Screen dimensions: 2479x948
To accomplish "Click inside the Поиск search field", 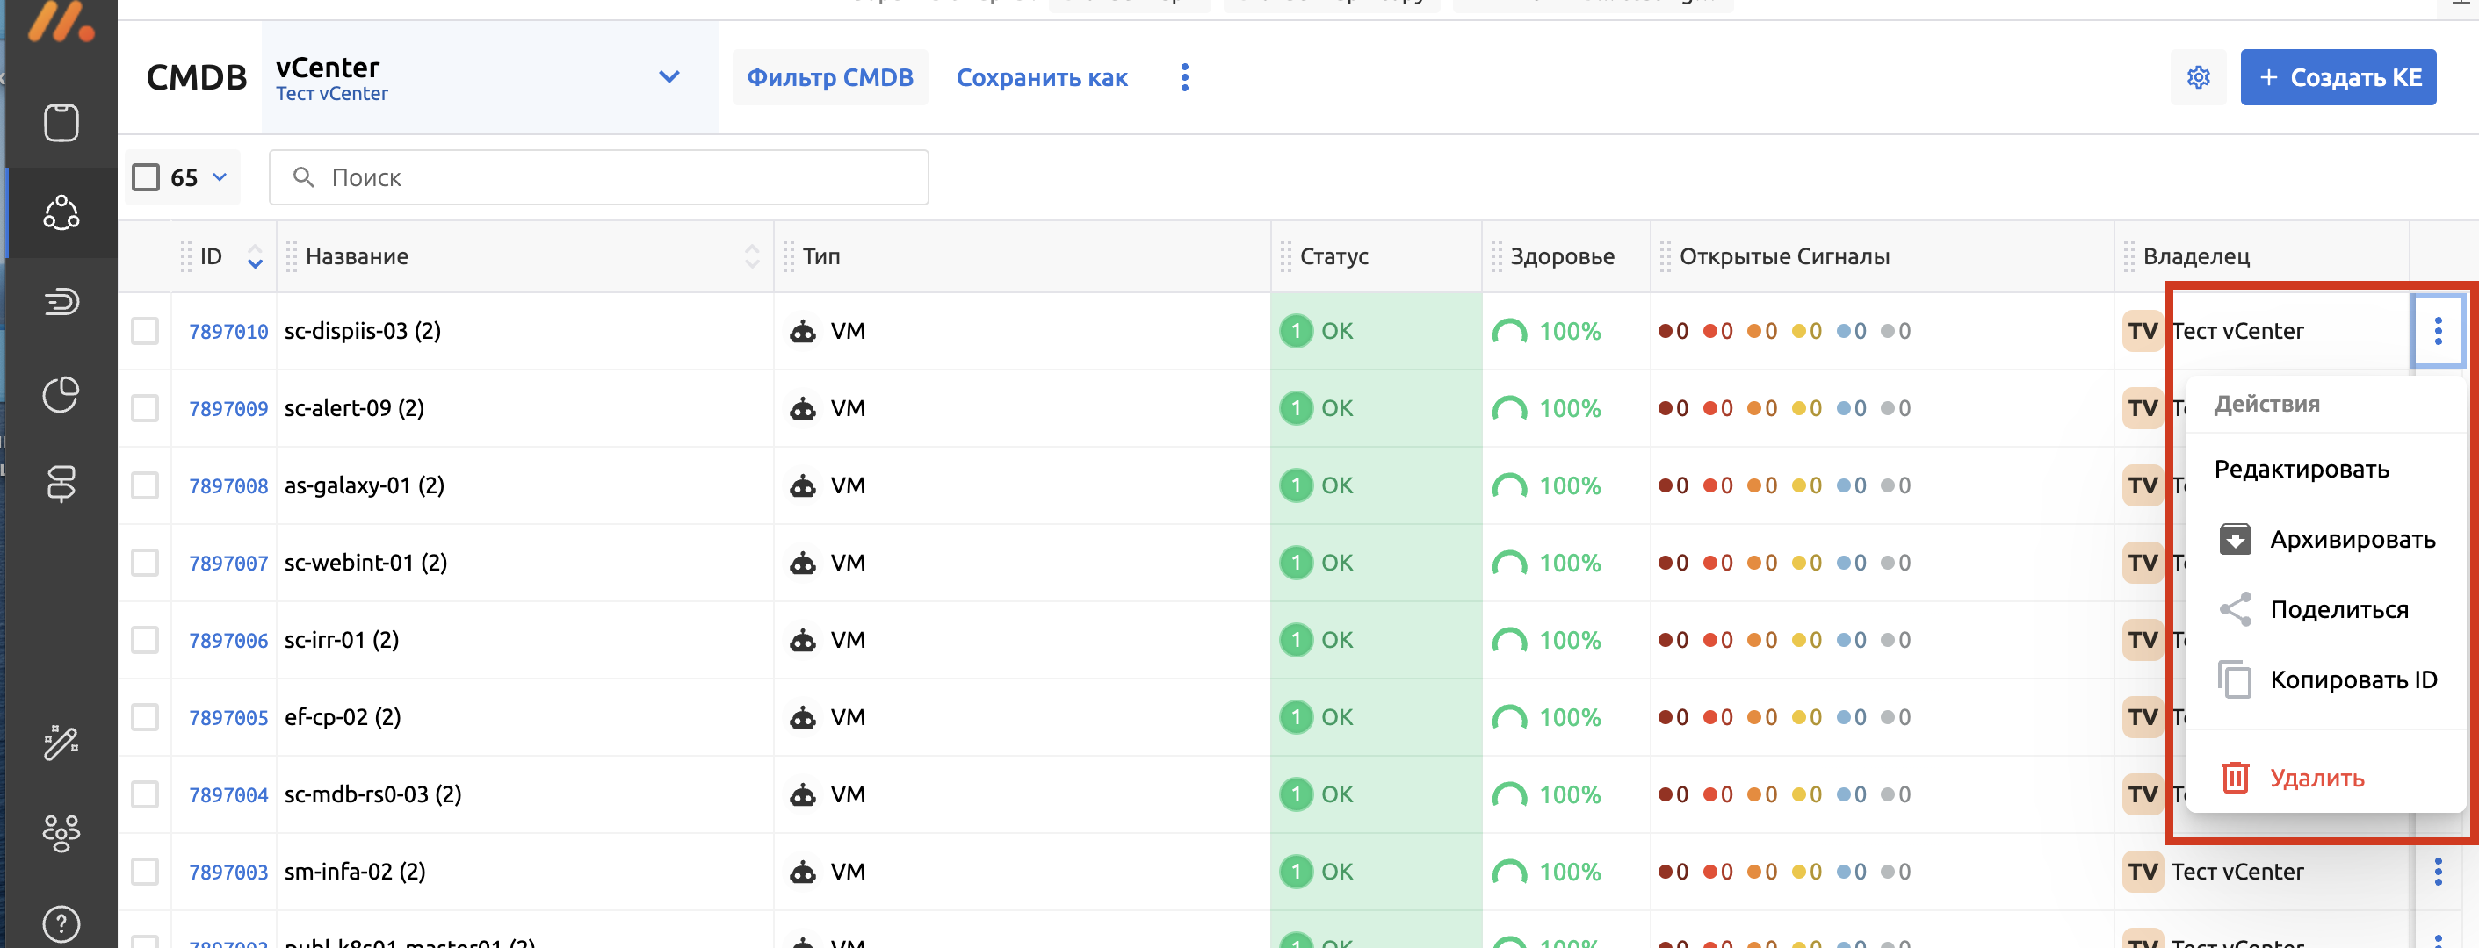I will 598,177.
